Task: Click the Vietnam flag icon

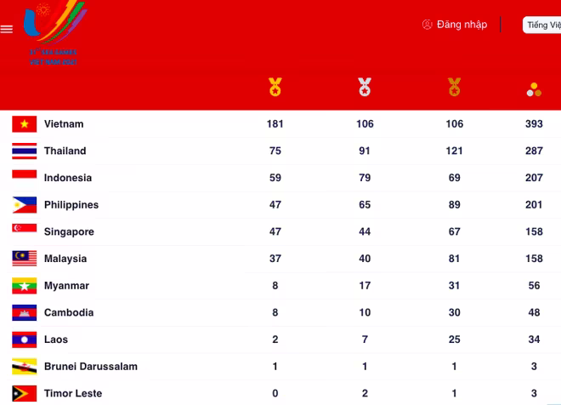Action: click(24, 124)
